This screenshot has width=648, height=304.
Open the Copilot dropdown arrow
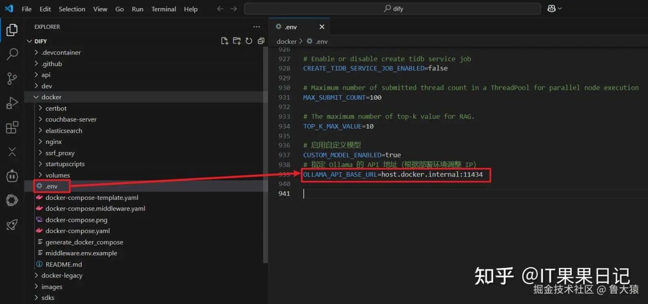coord(560,9)
